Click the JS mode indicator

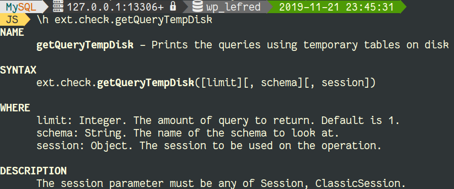(13, 20)
